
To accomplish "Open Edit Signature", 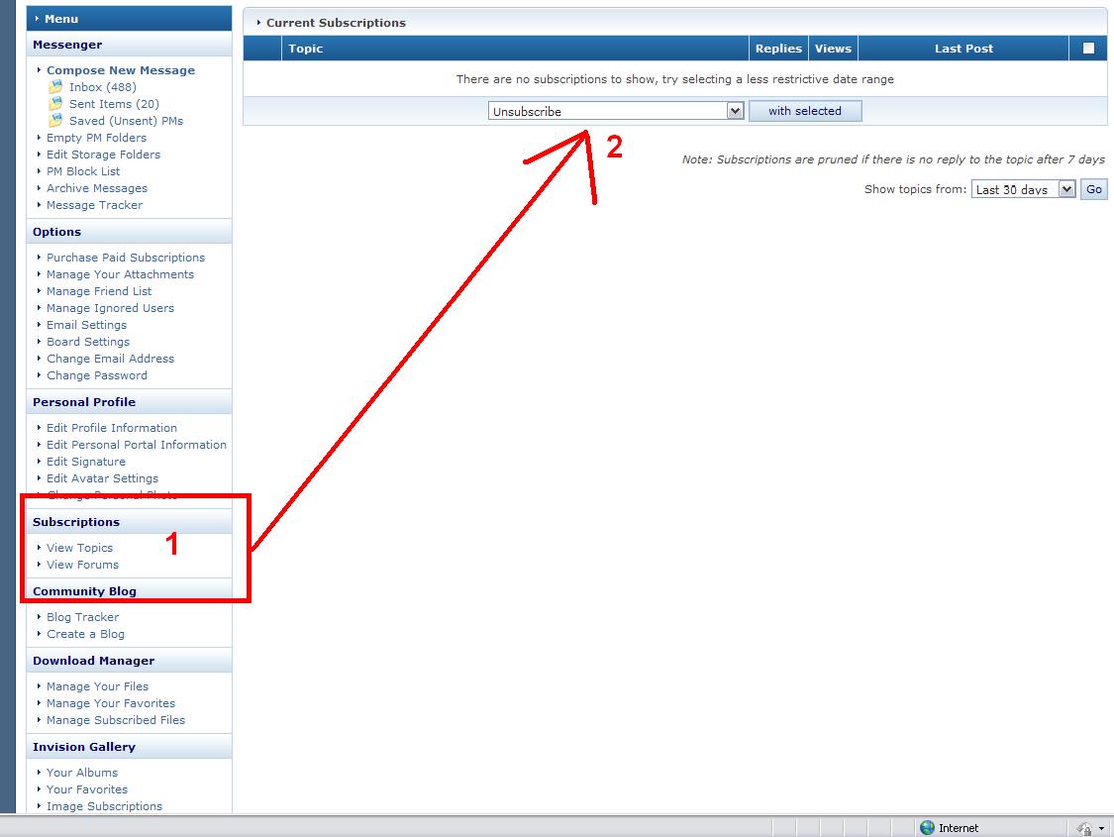I will (86, 462).
